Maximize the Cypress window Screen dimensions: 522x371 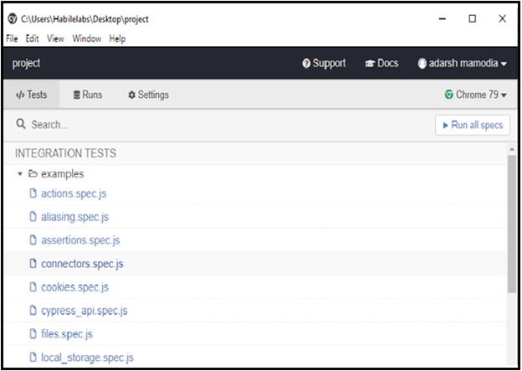(472, 18)
